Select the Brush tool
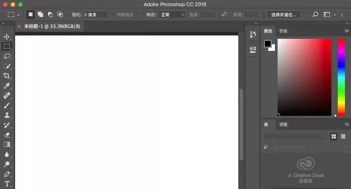This screenshot has height=189, width=351. (x=7, y=105)
